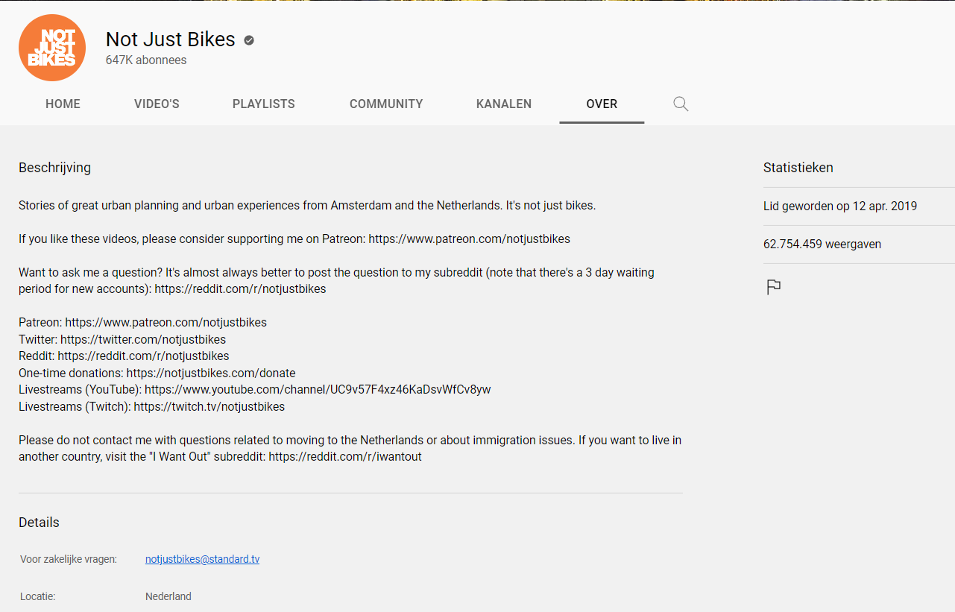This screenshot has height=612, width=955.
Task: Click the Beschrijving heading
Action: point(54,168)
